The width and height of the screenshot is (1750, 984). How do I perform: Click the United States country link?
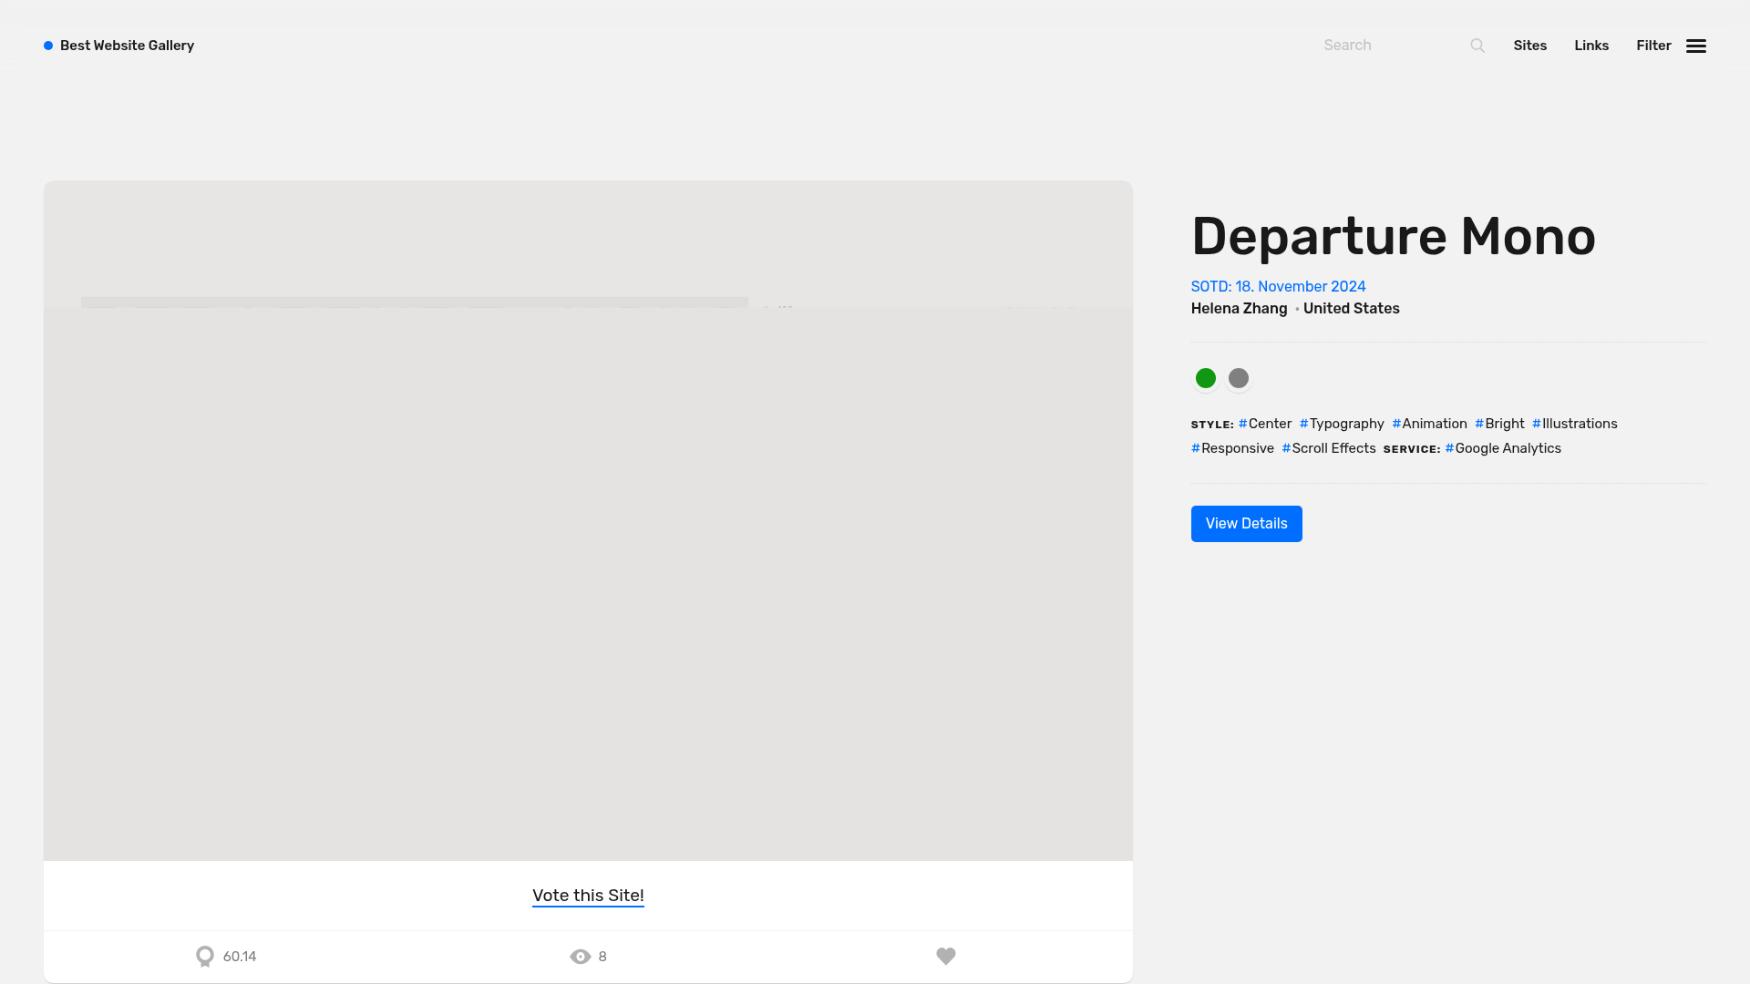point(1352,309)
